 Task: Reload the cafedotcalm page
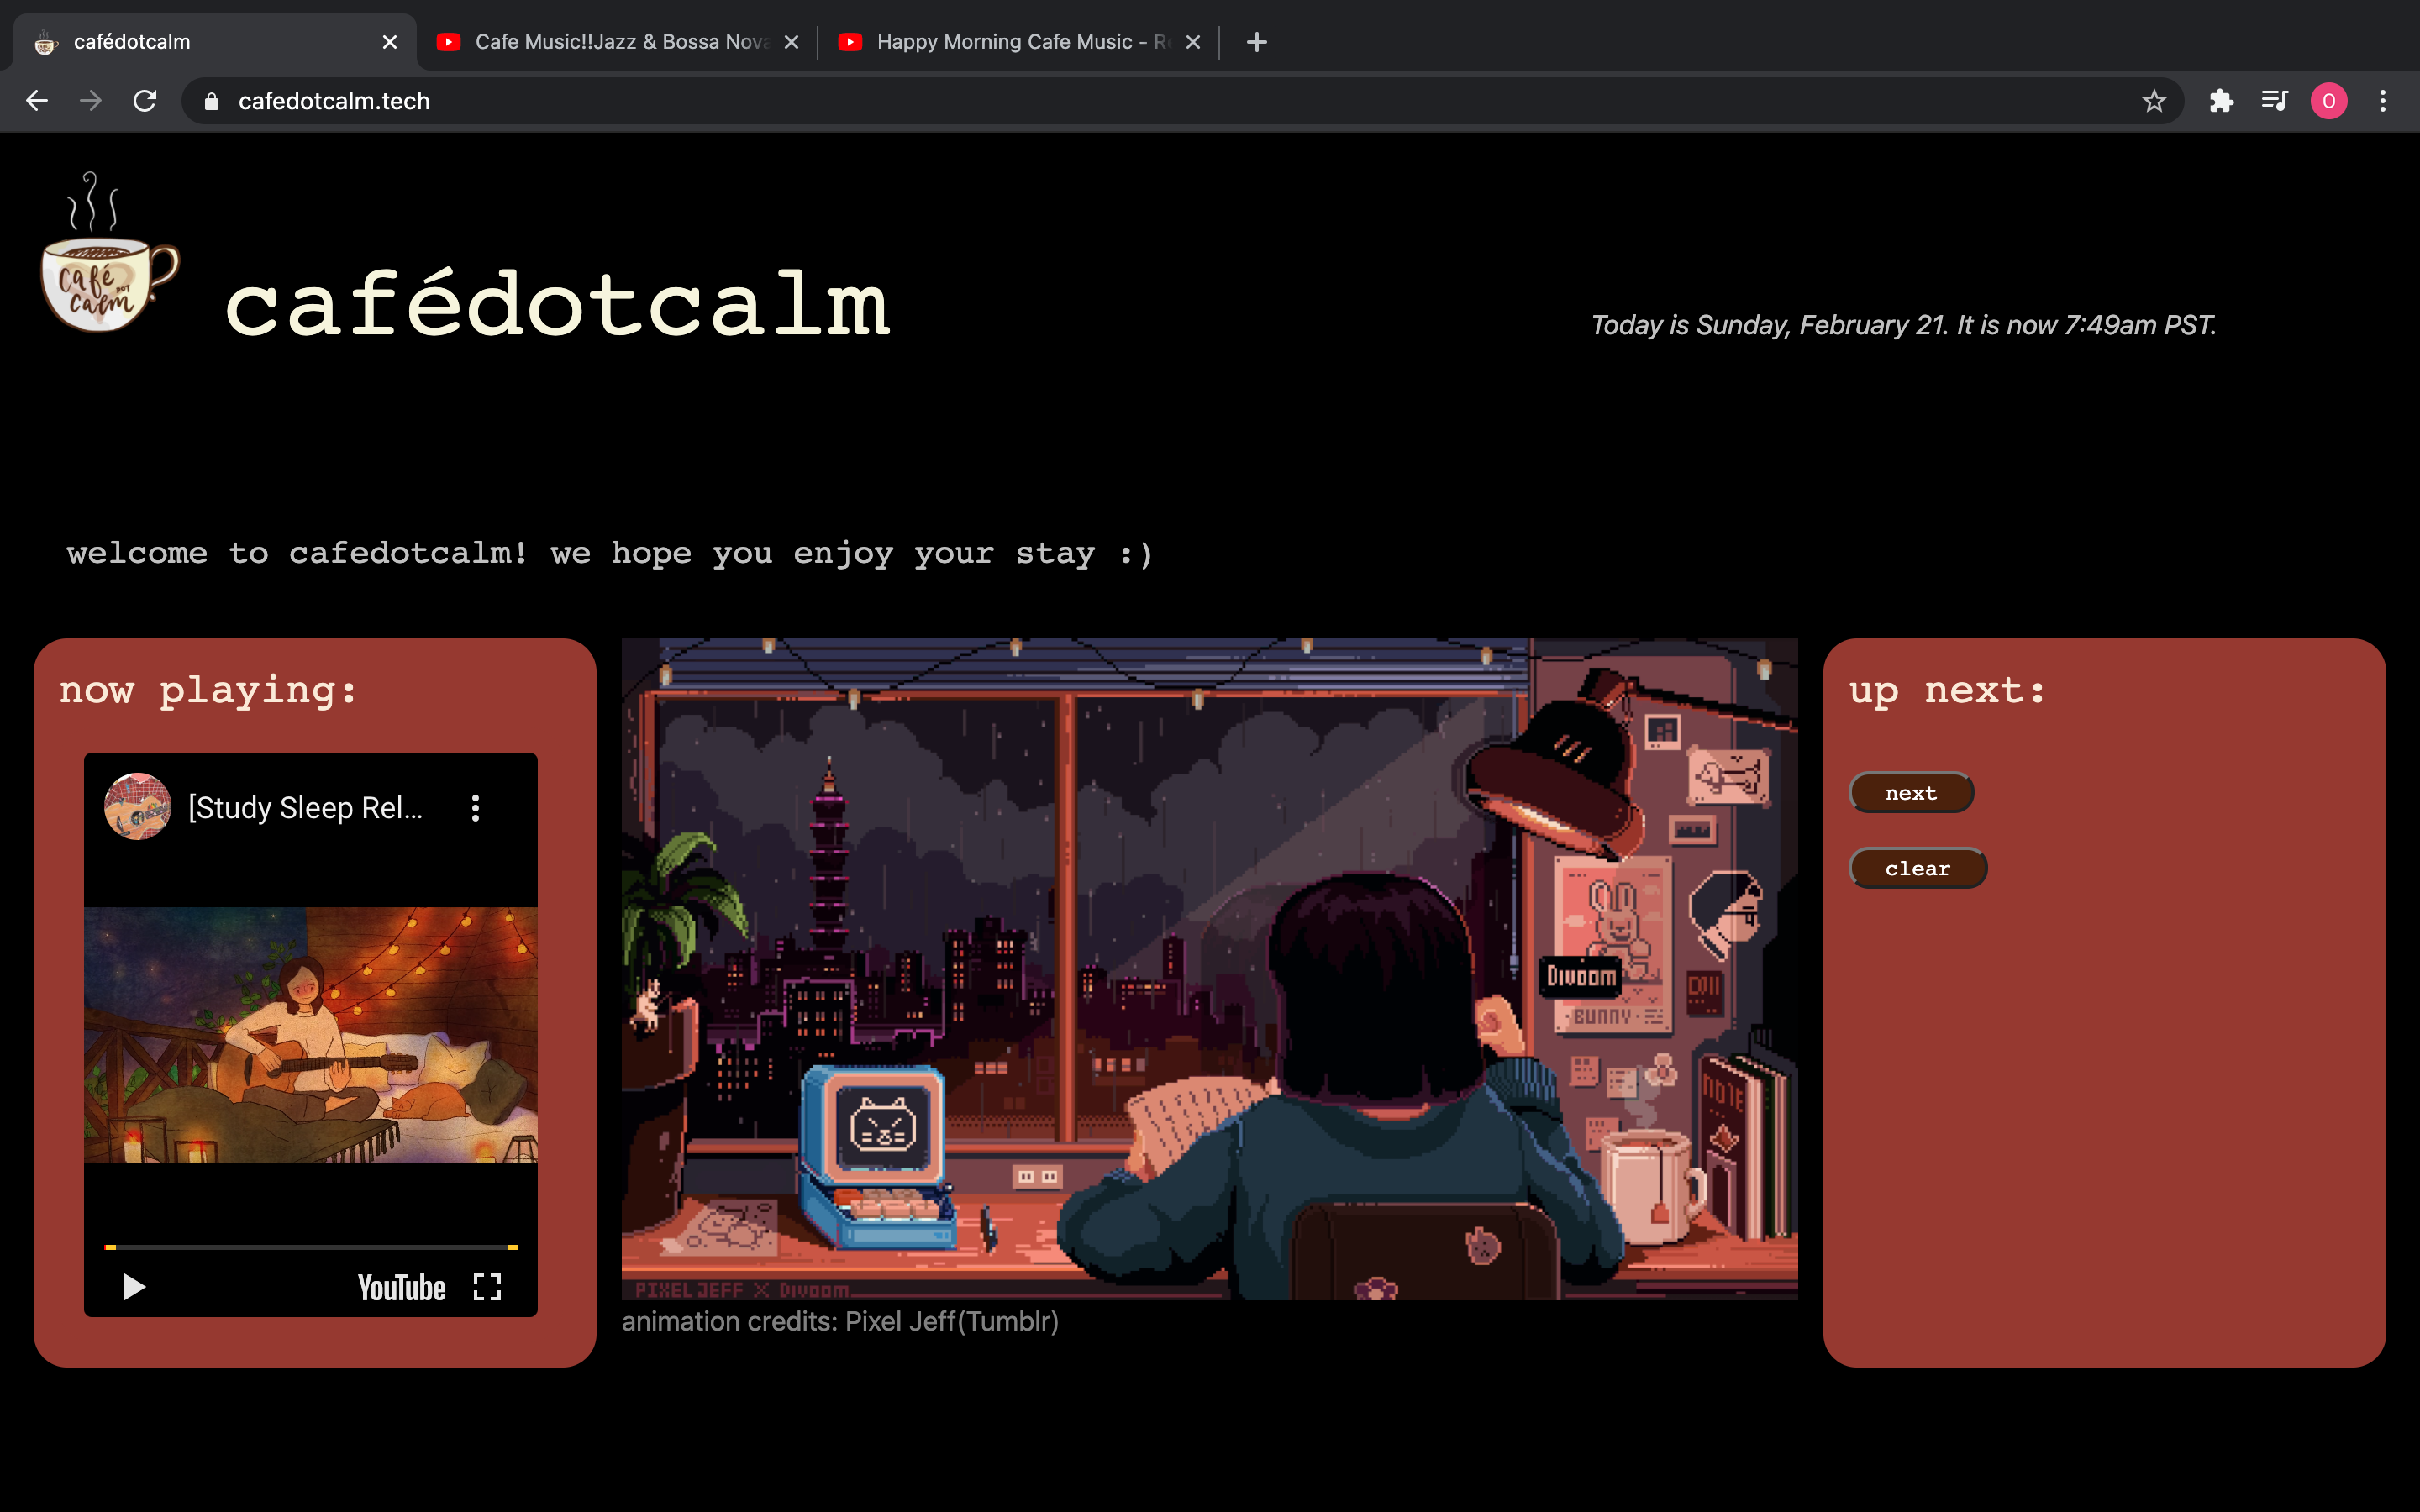tap(145, 101)
